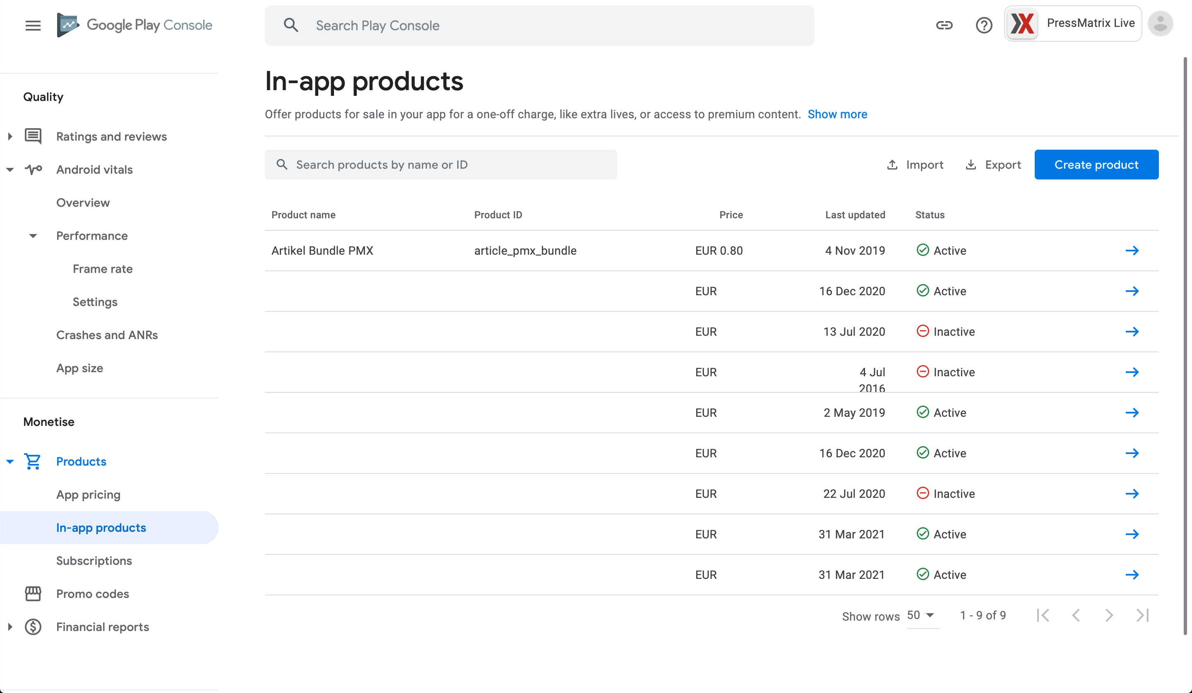Open the 4 Jul 2016 product arrow
Image resolution: width=1192 pixels, height=693 pixels.
click(1132, 372)
